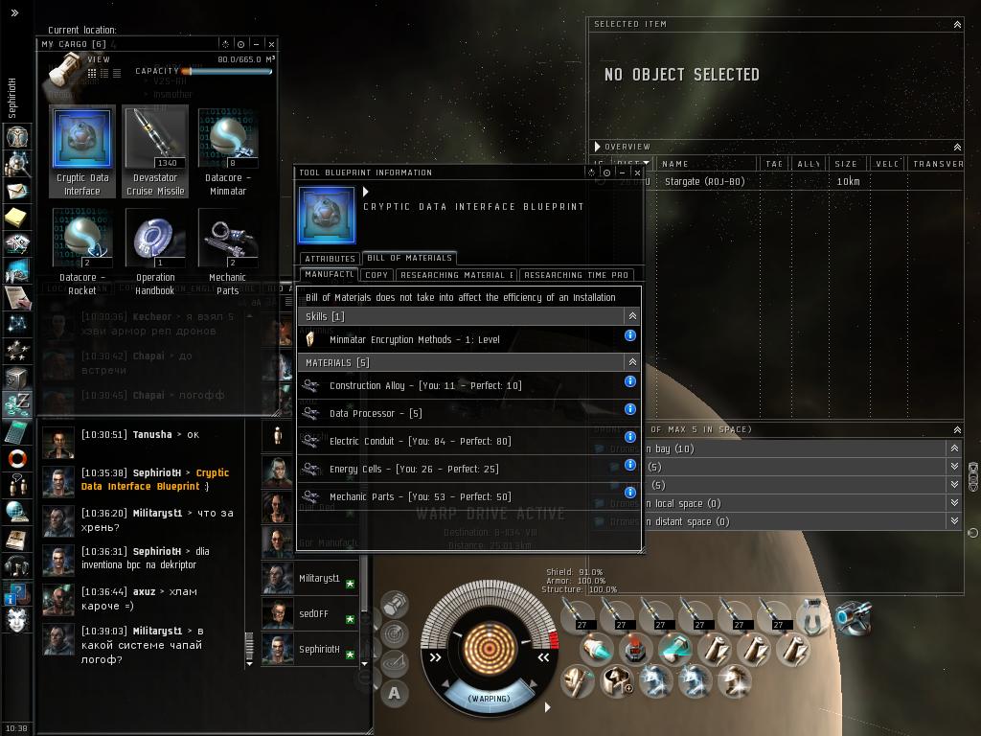Set full speed with the >> button
The image size is (981, 736).
click(436, 657)
